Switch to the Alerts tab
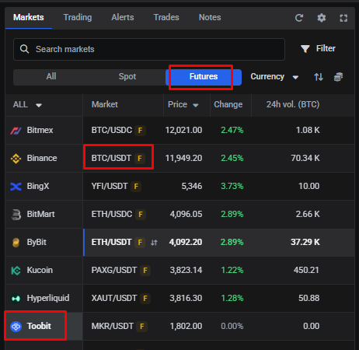The image size is (359, 350). click(123, 17)
